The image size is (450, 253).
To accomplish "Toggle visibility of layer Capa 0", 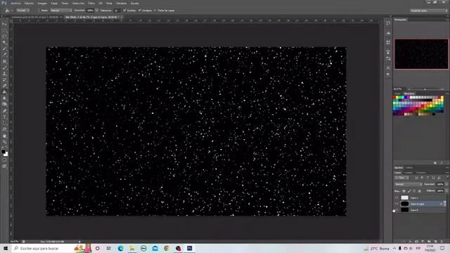I will [x=397, y=210].
